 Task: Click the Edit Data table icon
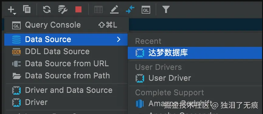pyautogui.click(x=99, y=9)
